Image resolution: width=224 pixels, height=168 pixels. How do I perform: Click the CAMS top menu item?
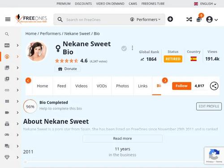pos(133,4)
